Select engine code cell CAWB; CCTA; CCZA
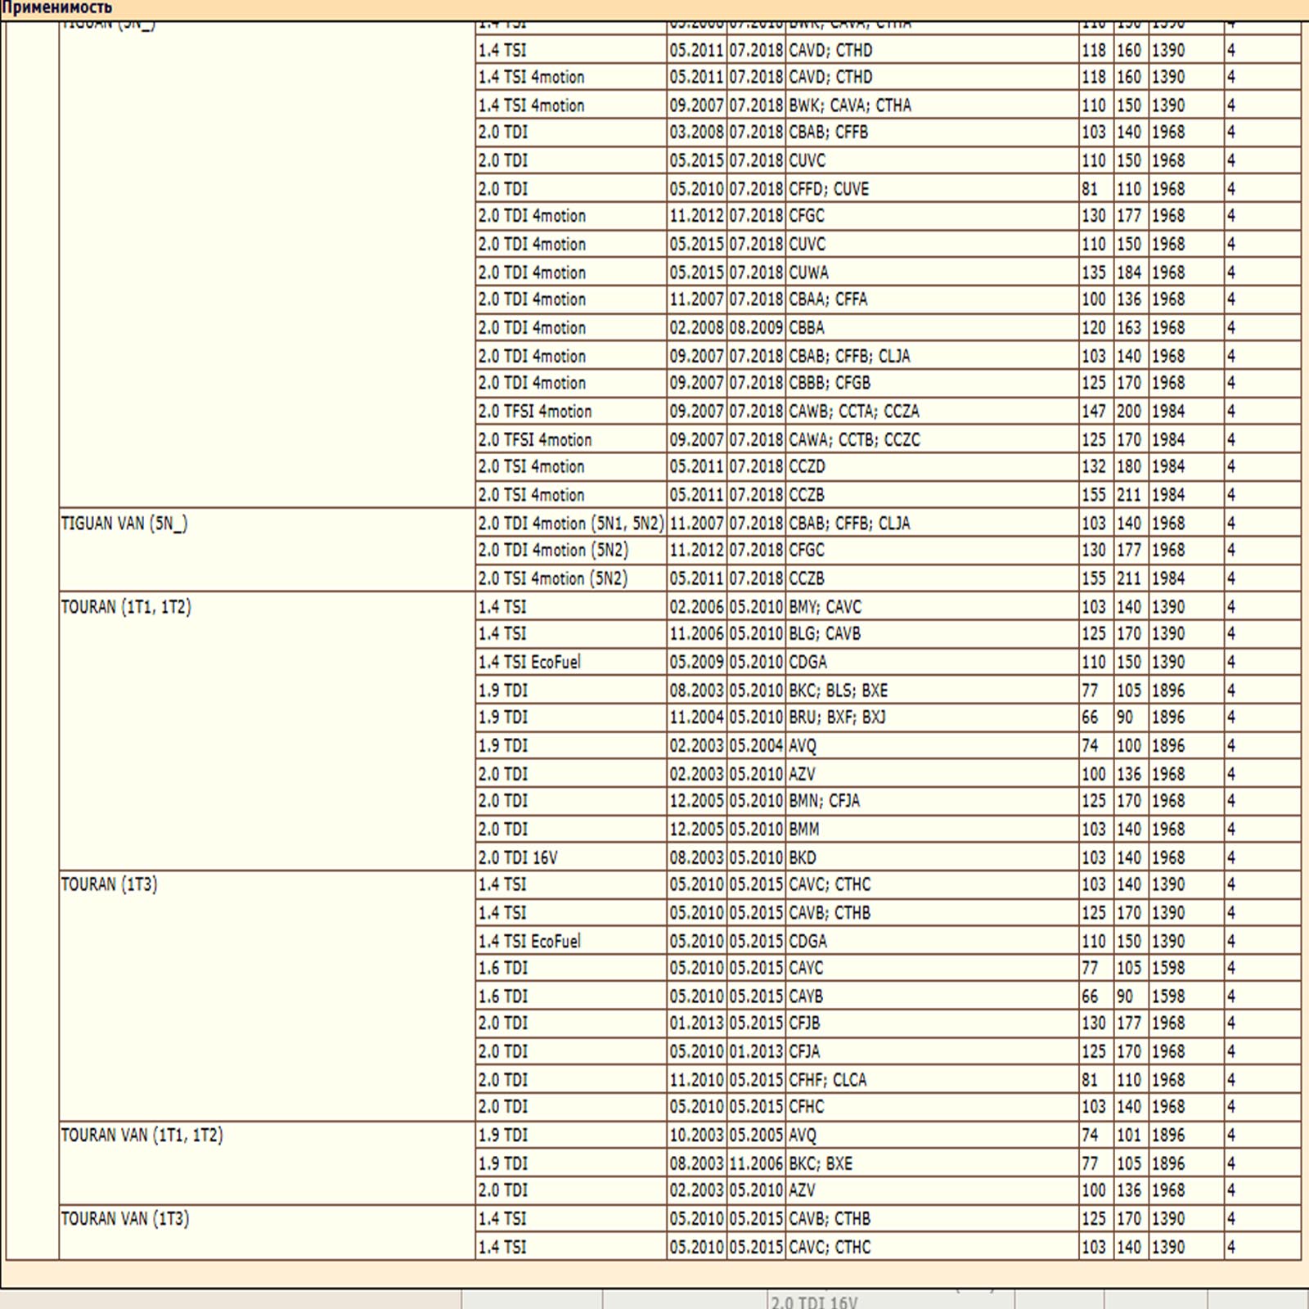 [x=854, y=412]
